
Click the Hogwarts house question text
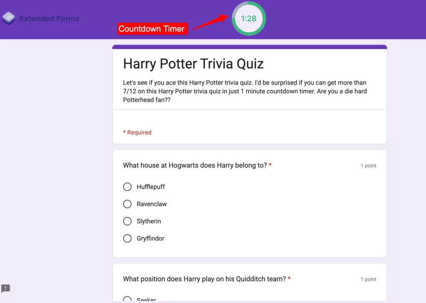[x=195, y=165]
